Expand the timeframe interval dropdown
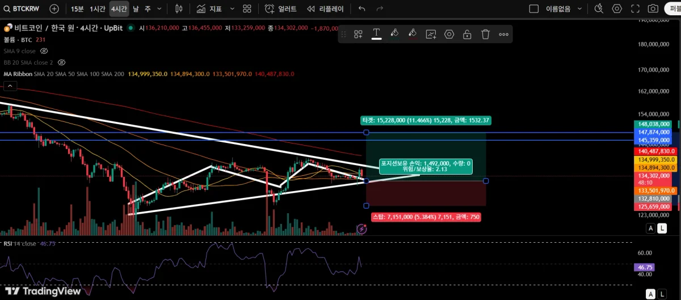 (159, 9)
